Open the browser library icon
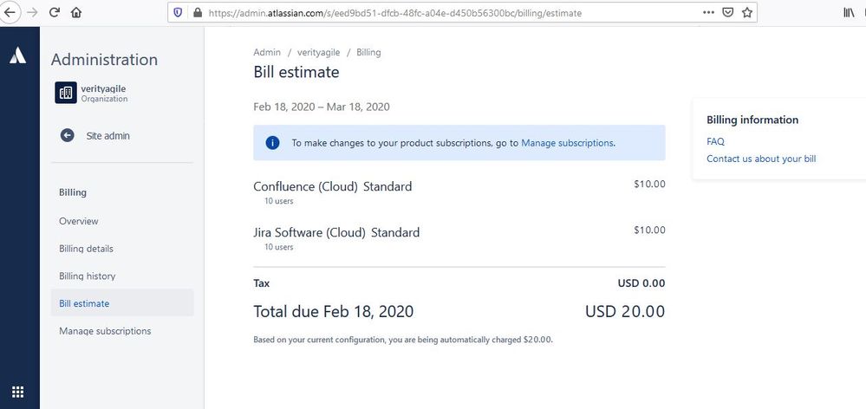Viewport: 866px width, 409px height. point(849,12)
